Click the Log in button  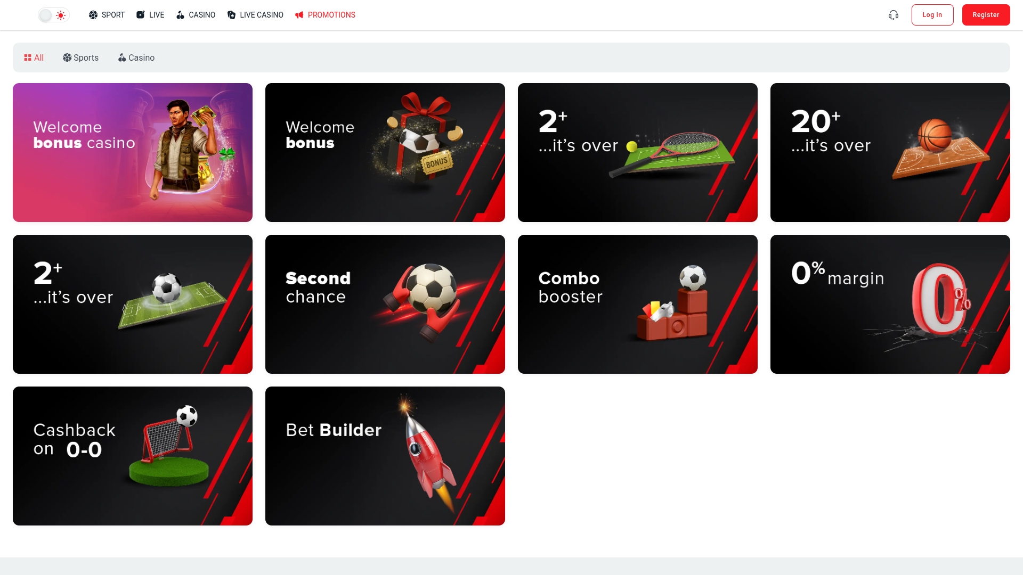[932, 15]
